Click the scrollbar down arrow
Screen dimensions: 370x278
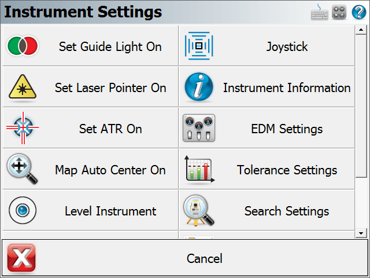[x=361, y=233]
